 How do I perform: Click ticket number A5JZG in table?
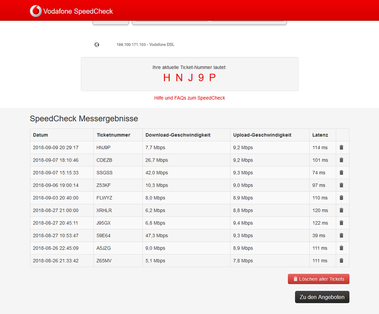coord(104,248)
